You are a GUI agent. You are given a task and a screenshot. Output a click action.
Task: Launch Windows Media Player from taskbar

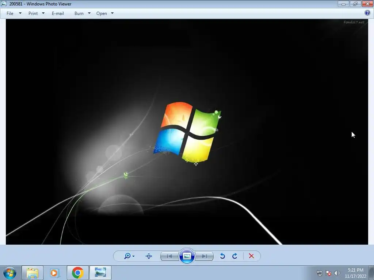click(x=54, y=273)
